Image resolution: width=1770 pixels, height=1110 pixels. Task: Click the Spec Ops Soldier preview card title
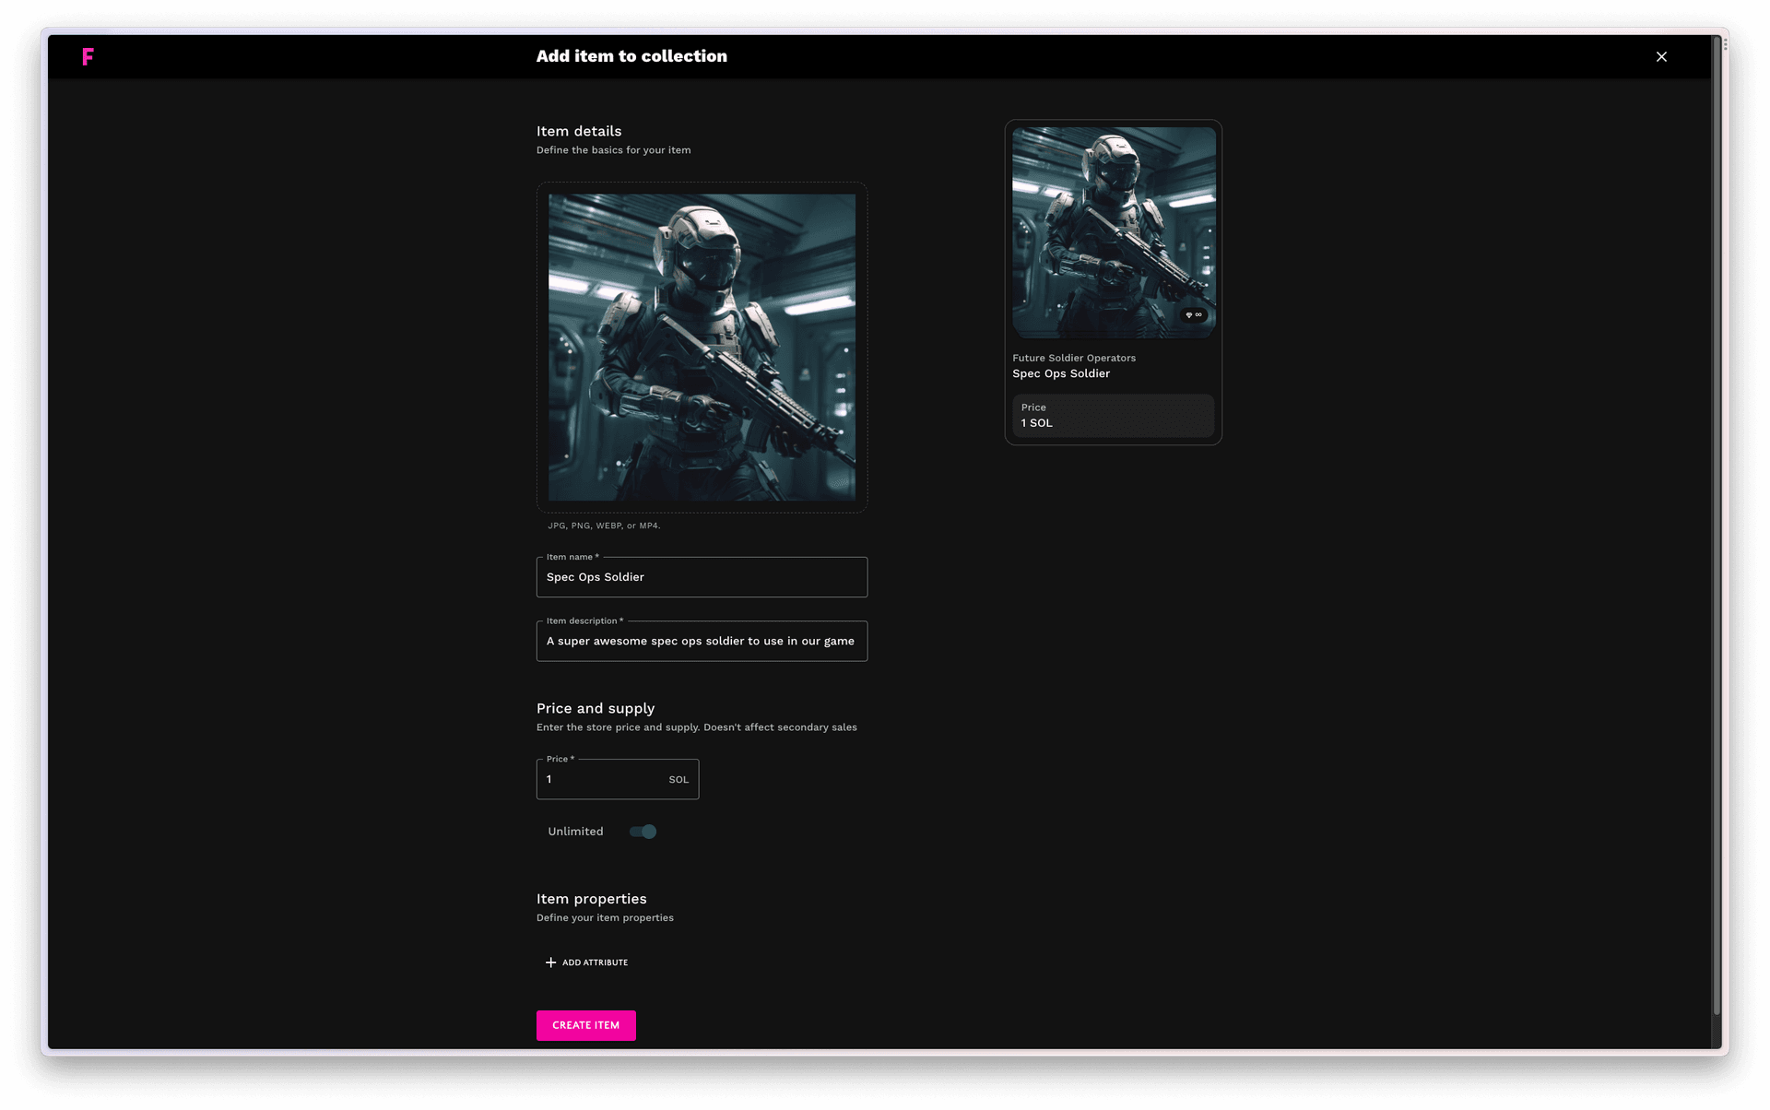click(x=1061, y=373)
